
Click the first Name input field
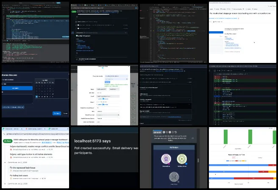pos(101,89)
